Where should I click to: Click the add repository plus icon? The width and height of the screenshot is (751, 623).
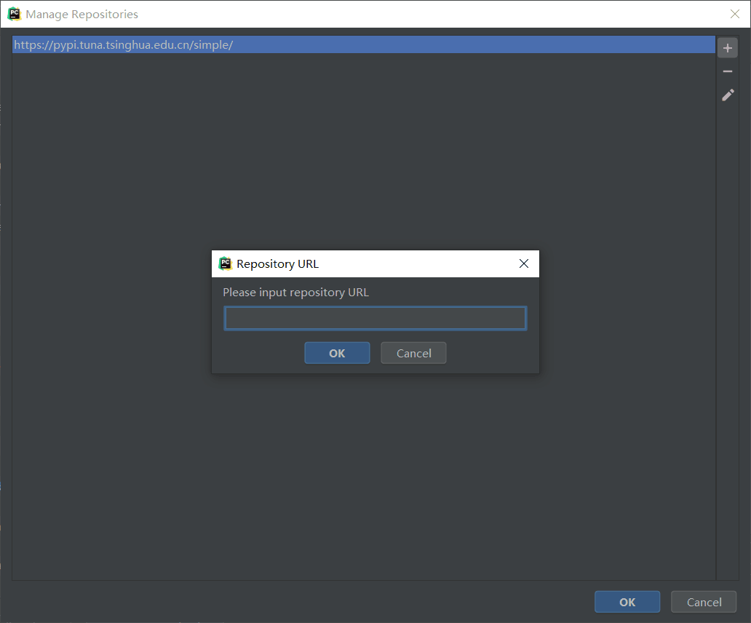click(x=728, y=48)
